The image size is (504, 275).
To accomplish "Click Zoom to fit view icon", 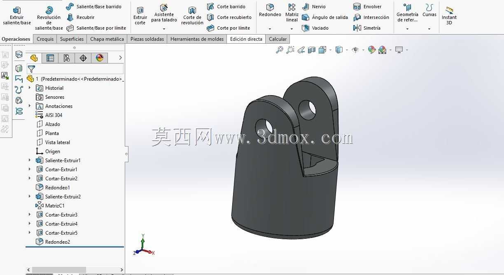I will (280, 50).
